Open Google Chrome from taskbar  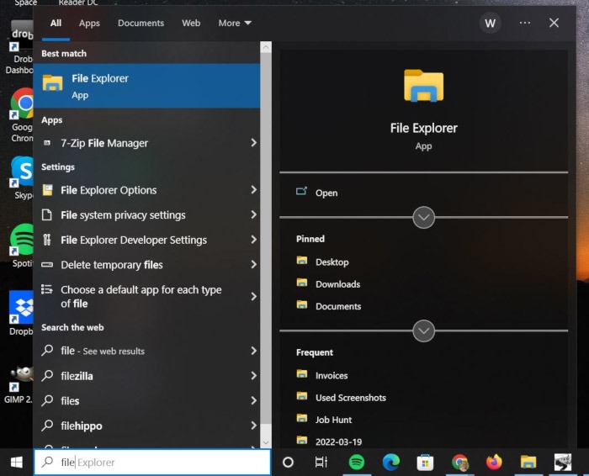coord(459,462)
